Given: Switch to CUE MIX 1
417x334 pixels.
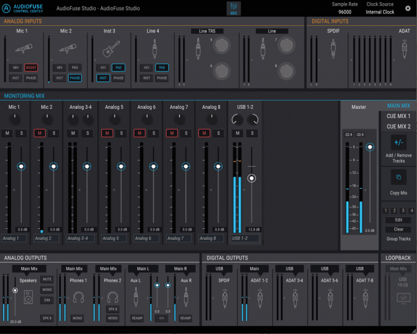Looking at the screenshot, I should [398, 116].
